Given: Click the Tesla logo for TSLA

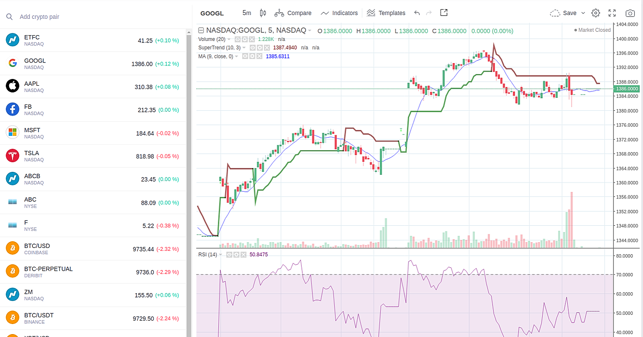Looking at the screenshot, I should pyautogui.click(x=12, y=156).
